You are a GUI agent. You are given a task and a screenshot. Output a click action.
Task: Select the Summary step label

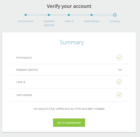point(115,21)
